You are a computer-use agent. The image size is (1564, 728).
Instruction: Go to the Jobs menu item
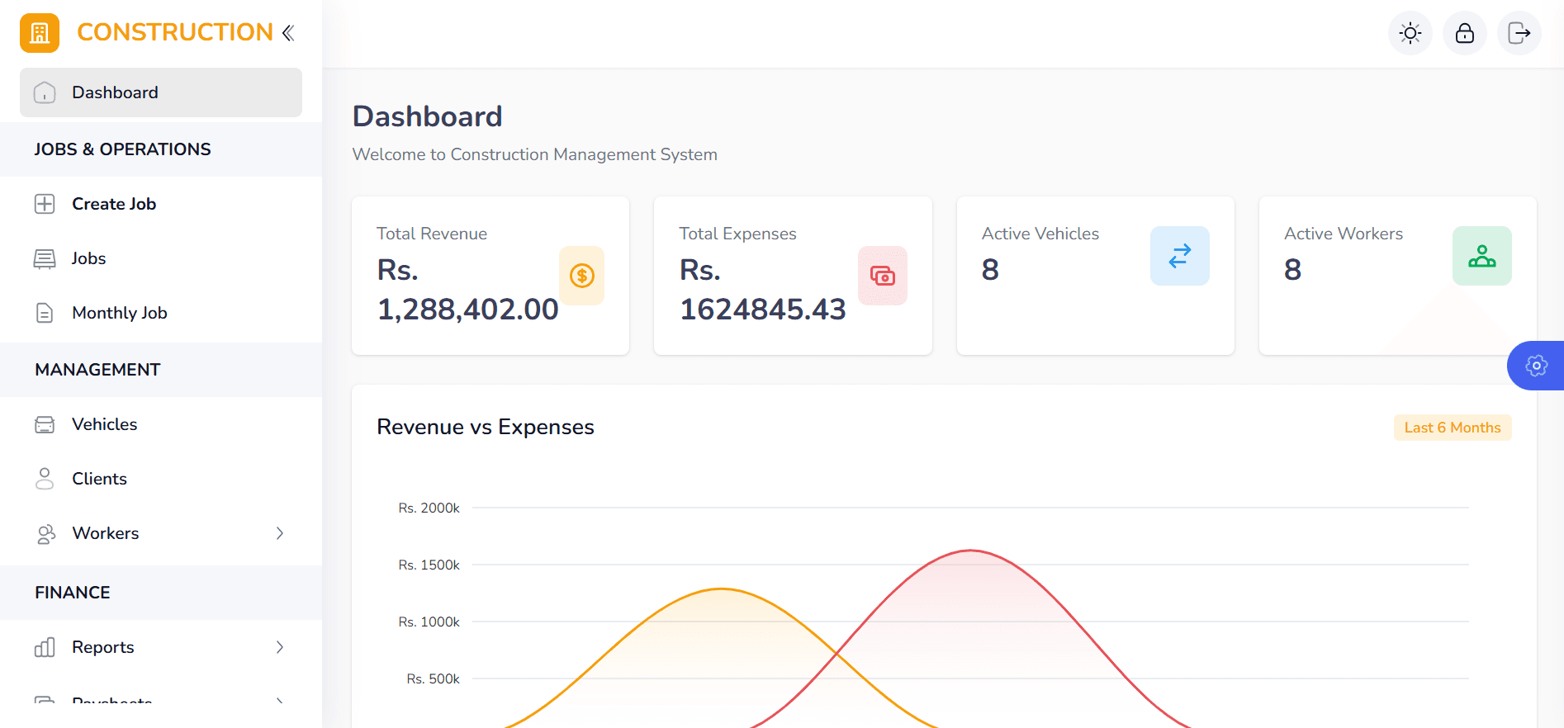161,258
